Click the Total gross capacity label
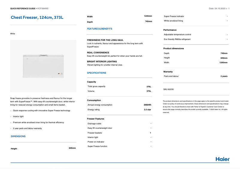 point(96,86)
